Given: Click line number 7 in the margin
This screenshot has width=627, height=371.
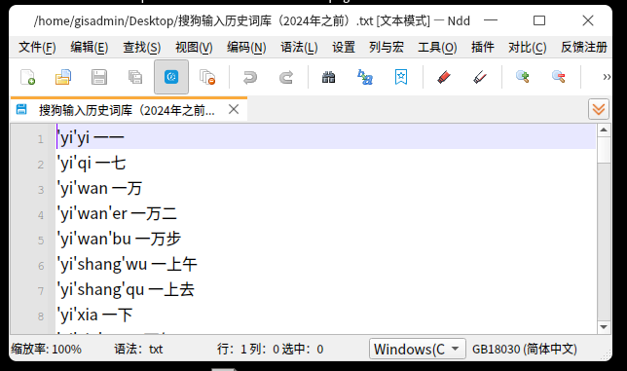Looking at the screenshot, I should pos(41,291).
